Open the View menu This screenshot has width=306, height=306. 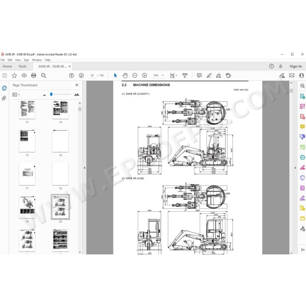[x=18, y=60]
